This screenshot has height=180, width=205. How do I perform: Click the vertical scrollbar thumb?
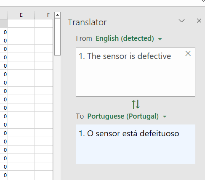point(57,37)
